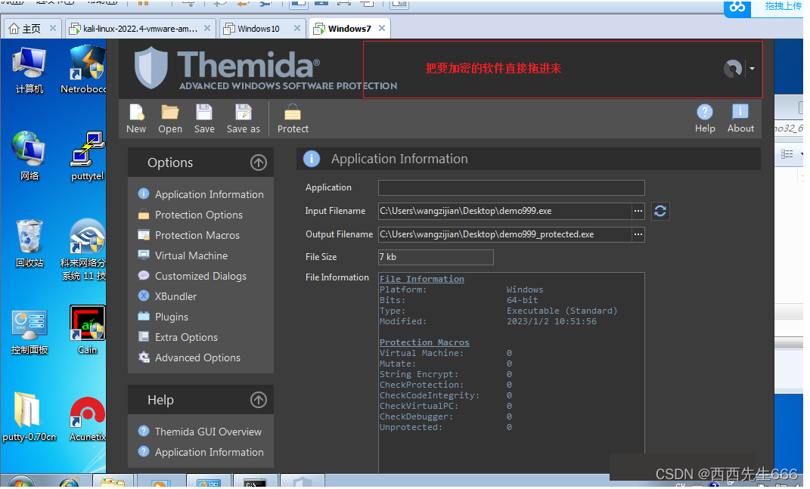Browse for input file with the ellipsis button
810x489 pixels.
pos(638,211)
